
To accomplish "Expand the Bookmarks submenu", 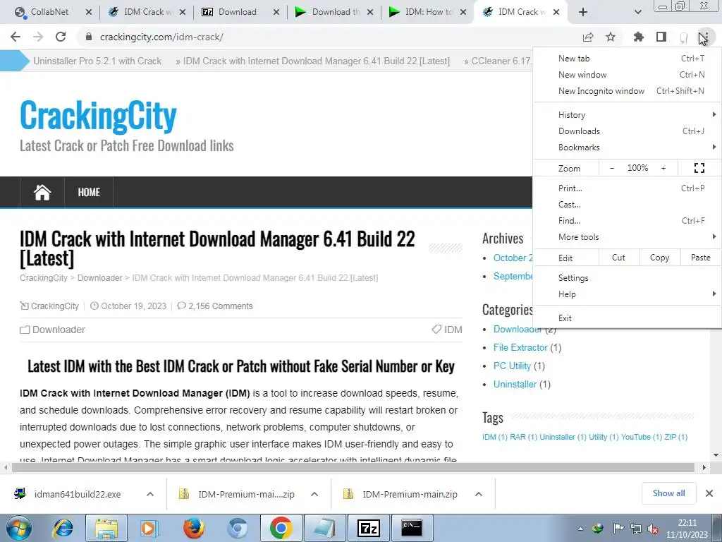I will click(627, 147).
